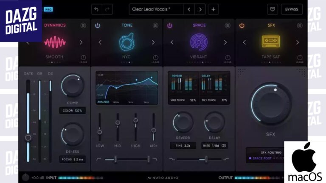
Task: Click the MID band fader handle
Action: pos(118,122)
